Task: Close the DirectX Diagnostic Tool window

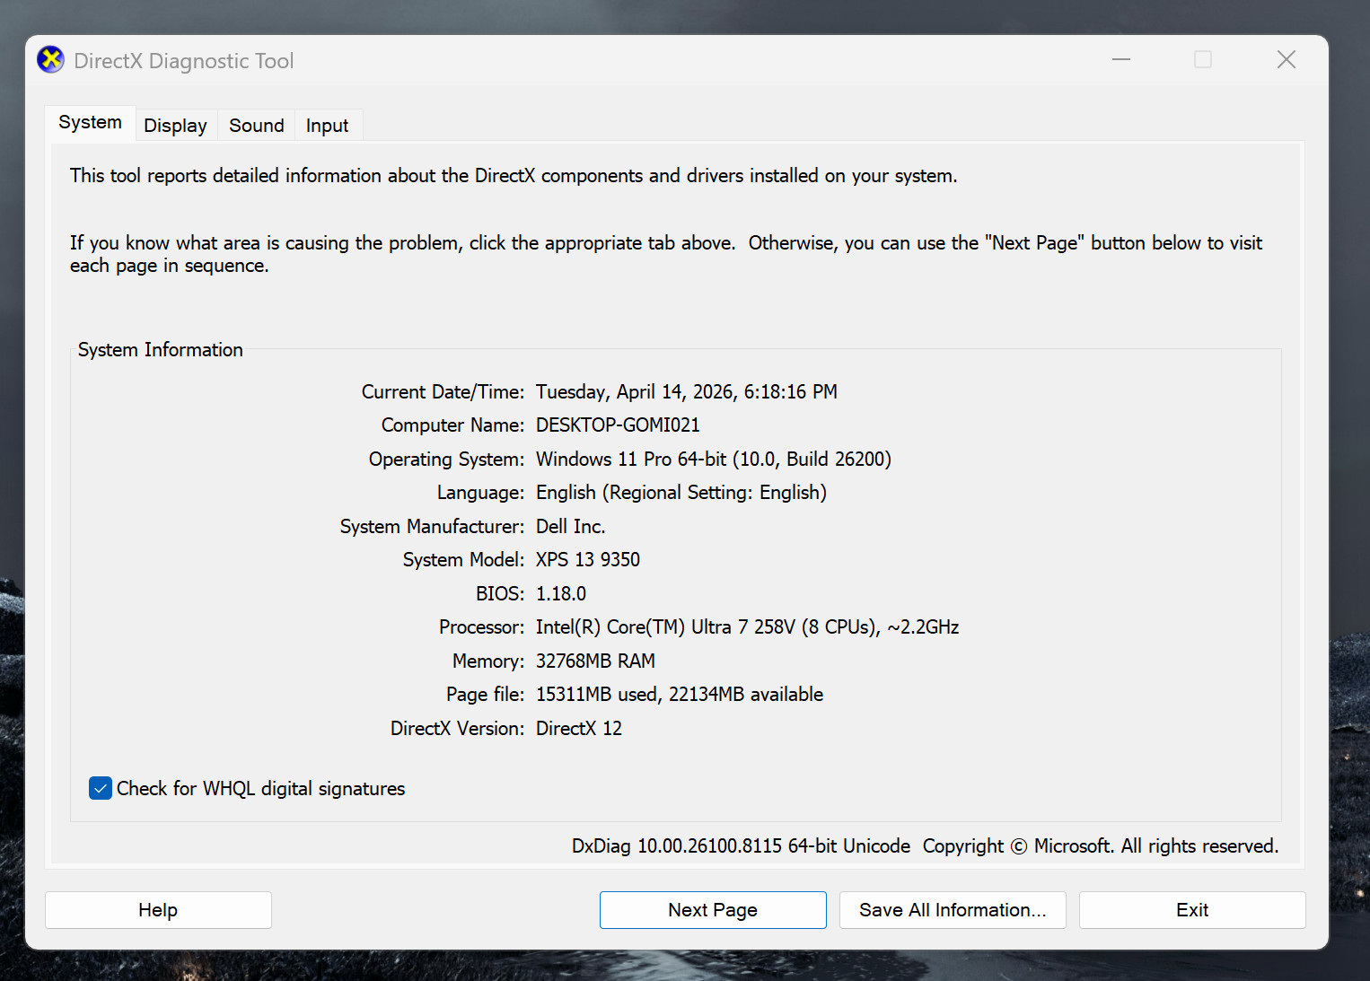Action: click(1287, 60)
